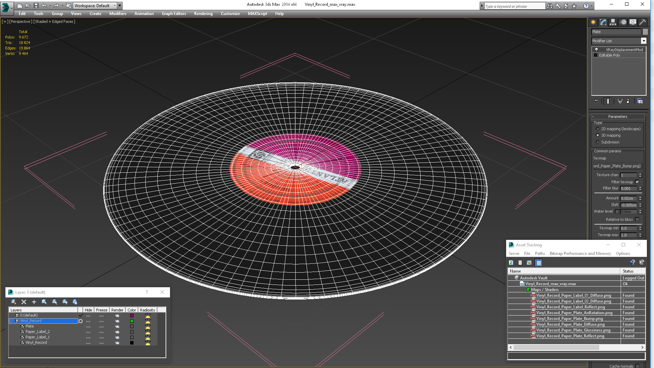Toggle Show End Result icon

pos(608,101)
